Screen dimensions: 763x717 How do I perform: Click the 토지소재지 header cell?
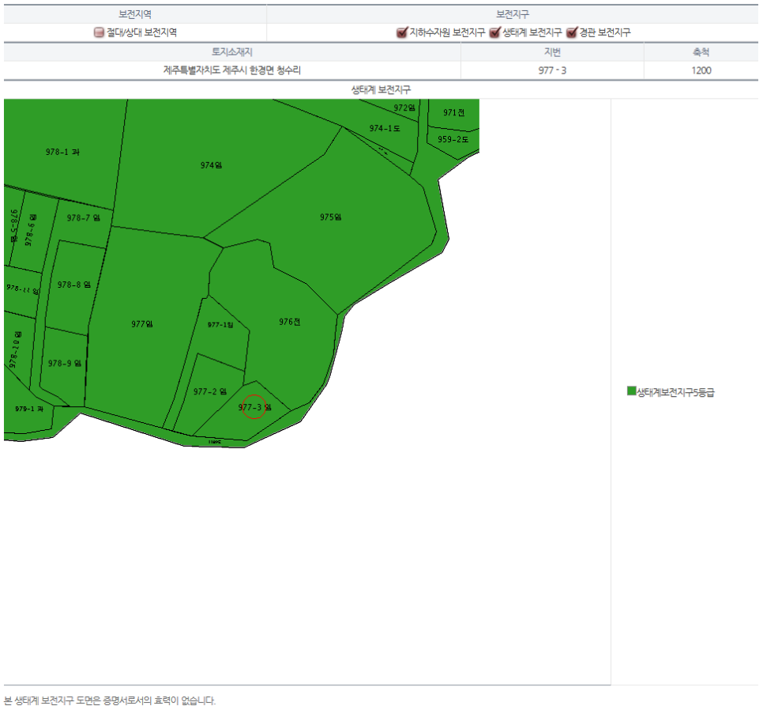[232, 51]
